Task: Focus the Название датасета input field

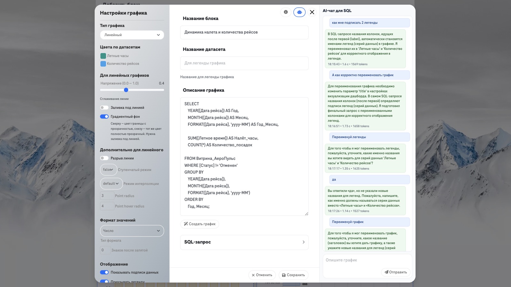Action: click(x=244, y=63)
